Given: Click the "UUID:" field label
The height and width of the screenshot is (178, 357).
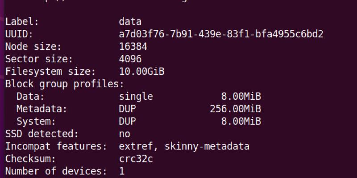Looking at the screenshot, I should click(19, 34).
